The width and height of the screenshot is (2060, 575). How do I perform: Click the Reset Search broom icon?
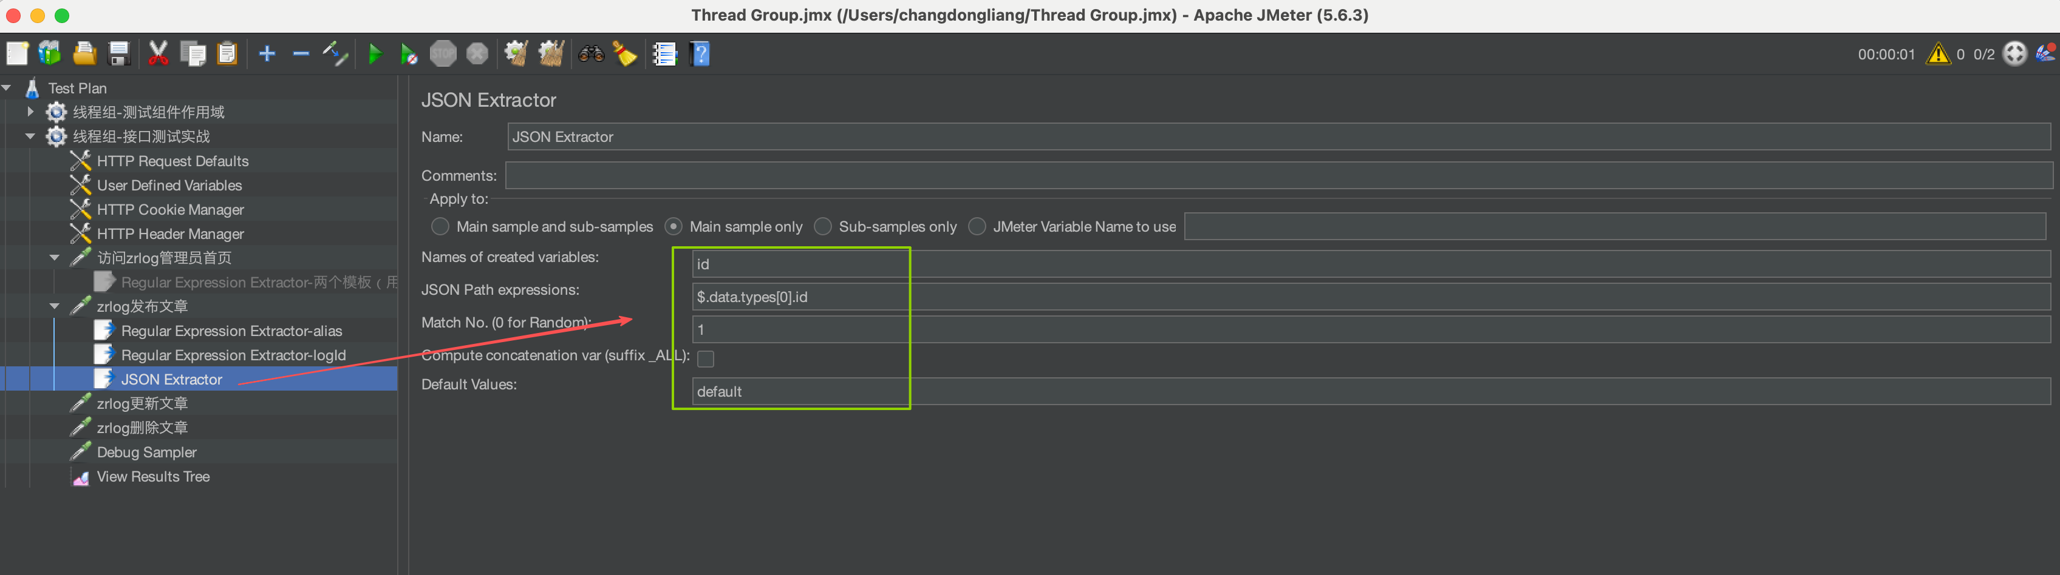pos(624,55)
